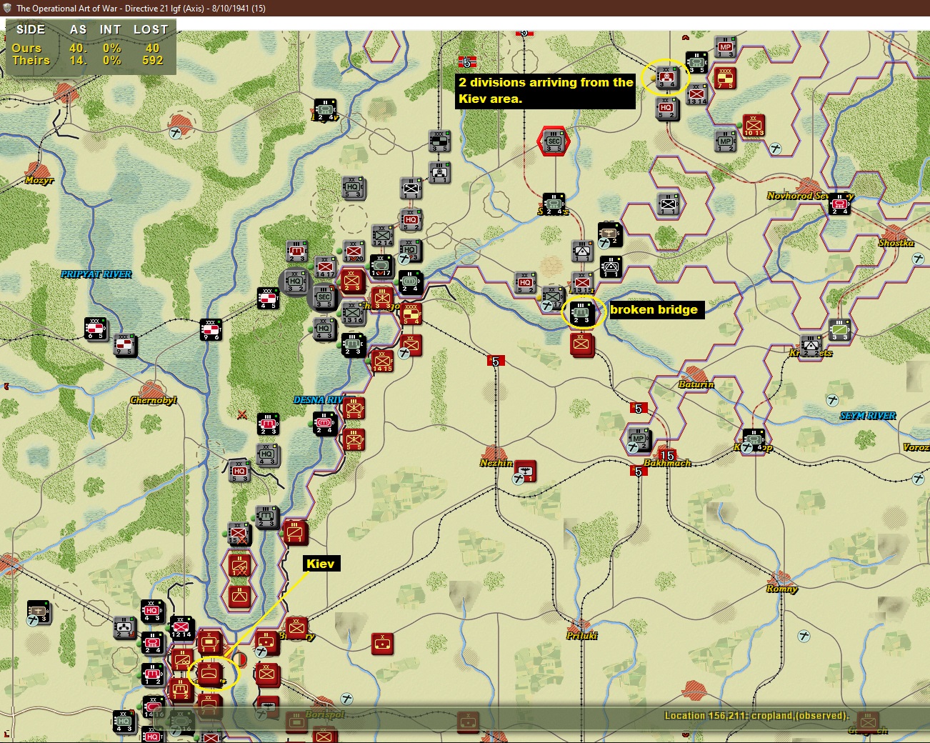Click the 5-point objective marker north of Nezhin

coord(496,361)
